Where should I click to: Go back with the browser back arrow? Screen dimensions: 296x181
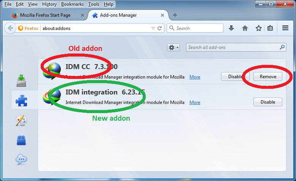[x=10, y=28]
